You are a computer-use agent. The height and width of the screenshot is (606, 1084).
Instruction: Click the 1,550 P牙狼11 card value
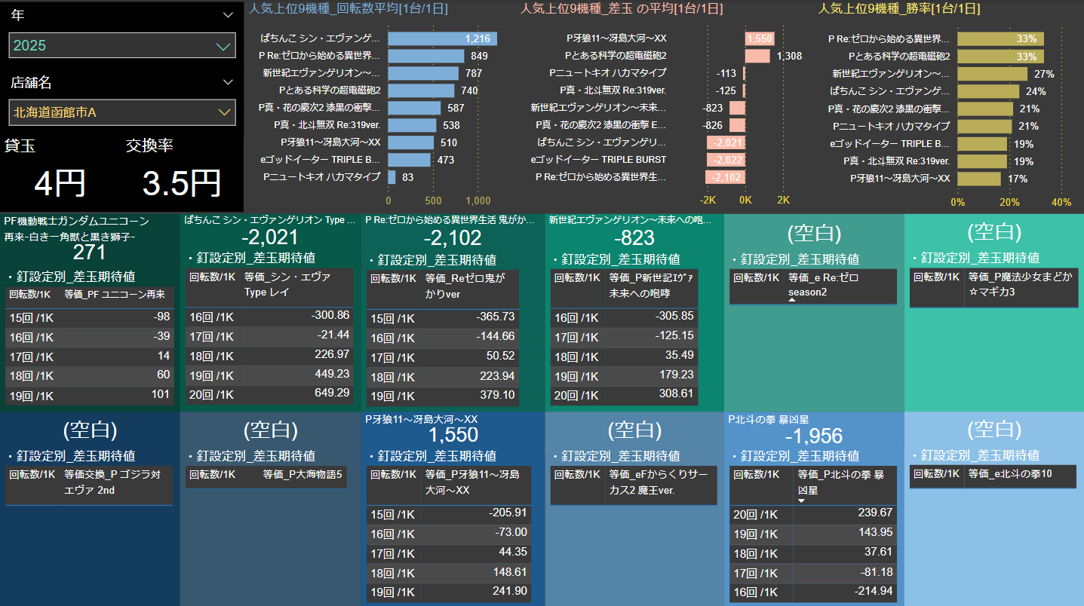click(x=453, y=435)
